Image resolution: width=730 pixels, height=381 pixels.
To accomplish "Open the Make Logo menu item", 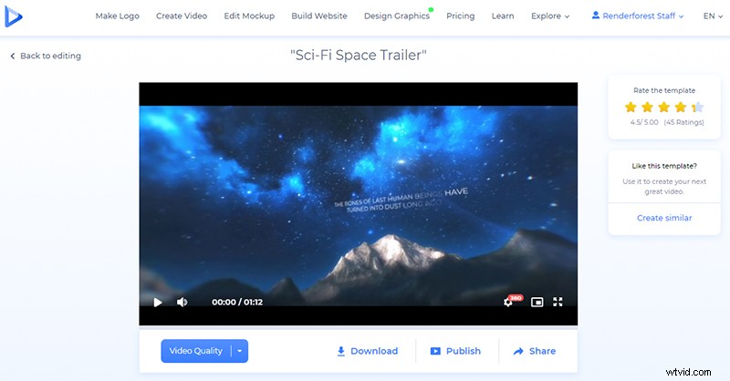I will tap(118, 15).
